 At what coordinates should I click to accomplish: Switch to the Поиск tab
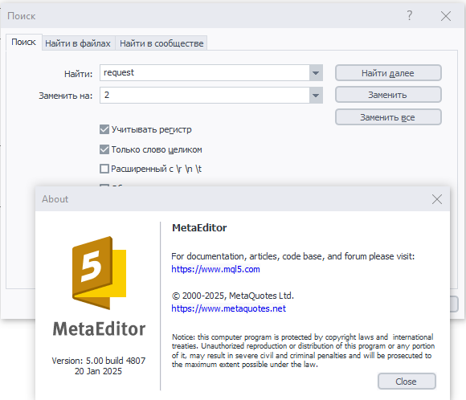tap(23, 43)
